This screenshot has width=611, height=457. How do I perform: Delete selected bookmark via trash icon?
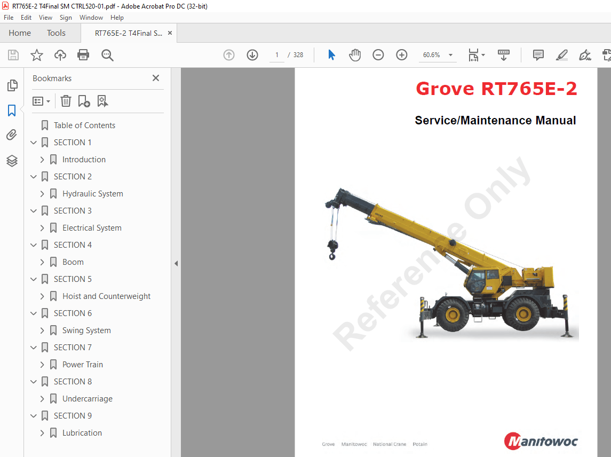click(66, 101)
